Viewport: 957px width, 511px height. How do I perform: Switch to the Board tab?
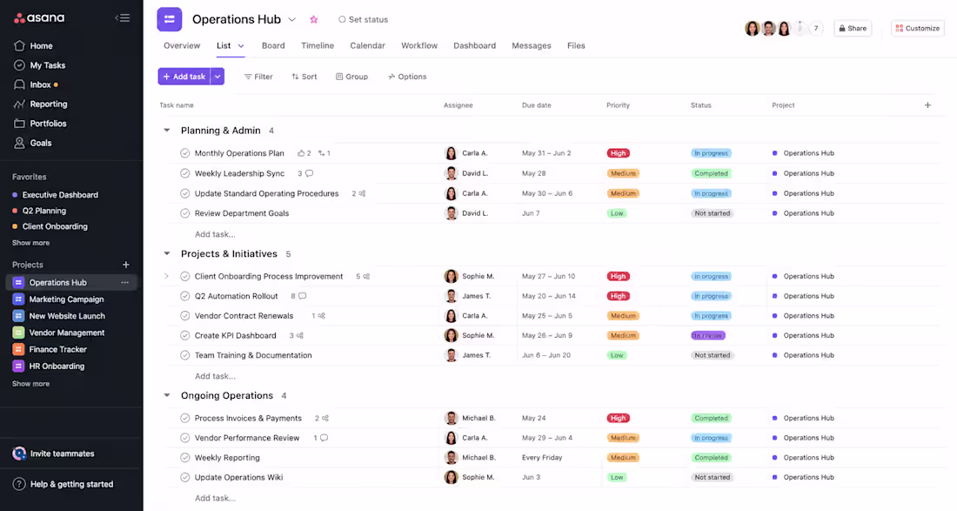coord(273,46)
